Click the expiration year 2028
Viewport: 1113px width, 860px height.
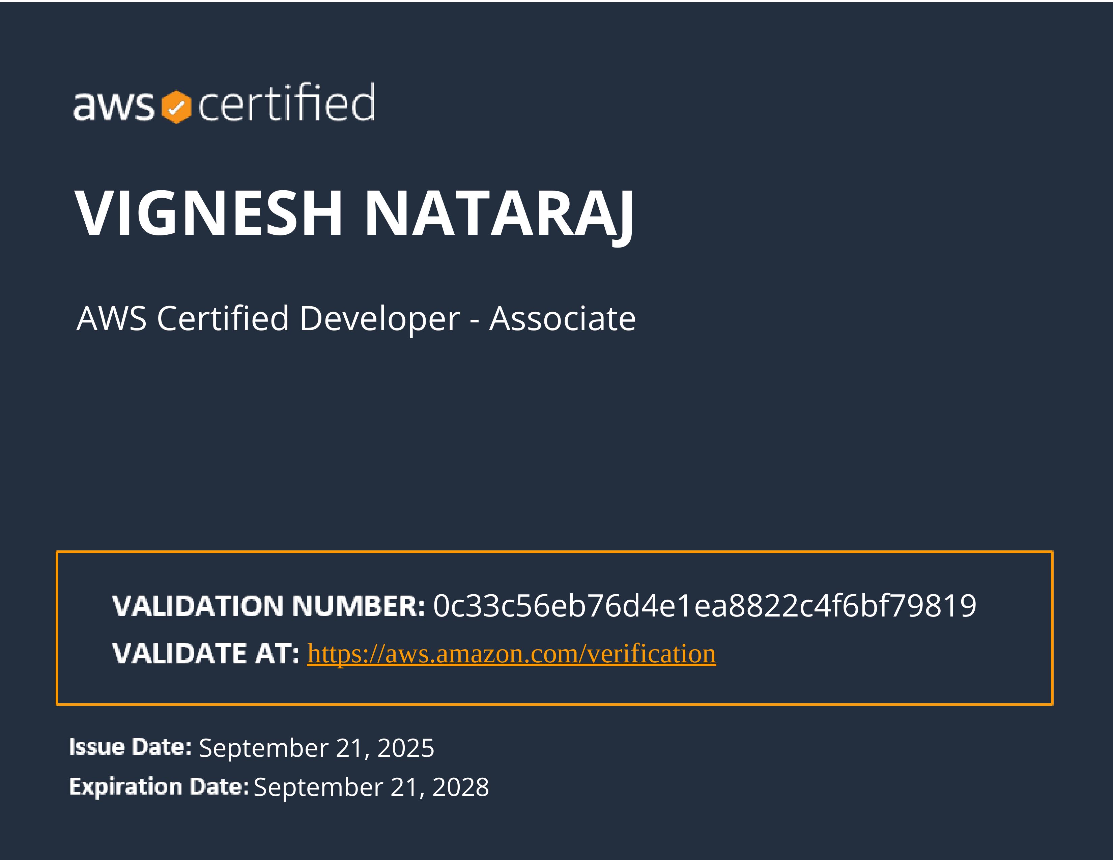tap(460, 787)
